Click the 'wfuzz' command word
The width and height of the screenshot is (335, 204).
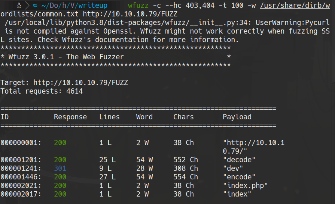[138, 5]
